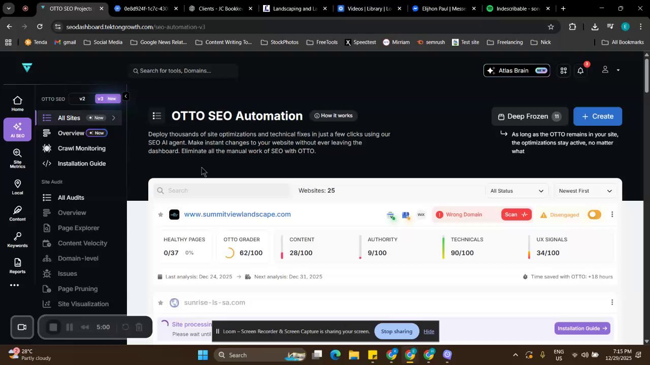The image size is (650, 365).
Task: Switch OTTO SEO to v2
Action: 82,99
